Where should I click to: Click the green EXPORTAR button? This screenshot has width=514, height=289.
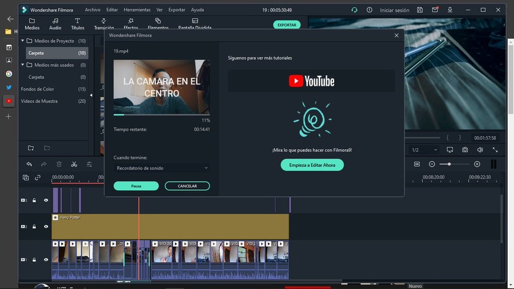click(287, 25)
